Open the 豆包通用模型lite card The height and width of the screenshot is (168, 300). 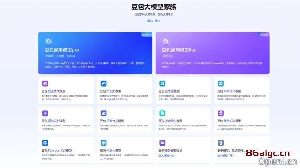(212, 53)
